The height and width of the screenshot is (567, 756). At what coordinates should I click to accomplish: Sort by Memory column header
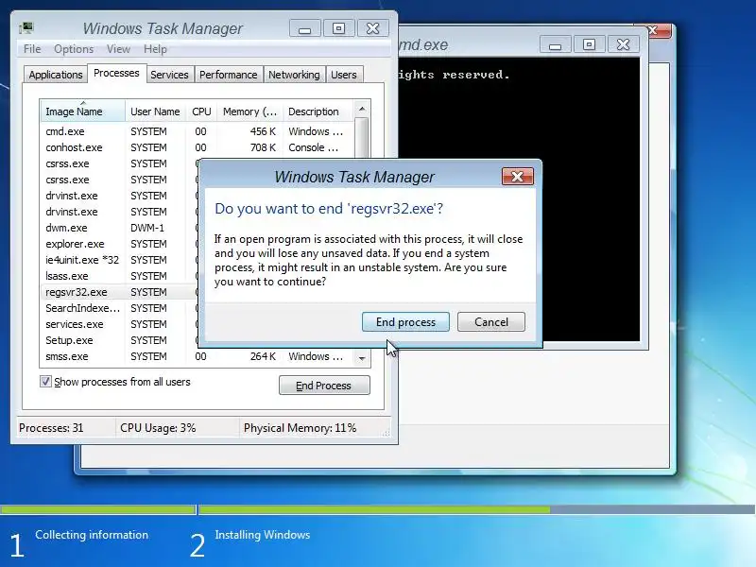tap(249, 112)
